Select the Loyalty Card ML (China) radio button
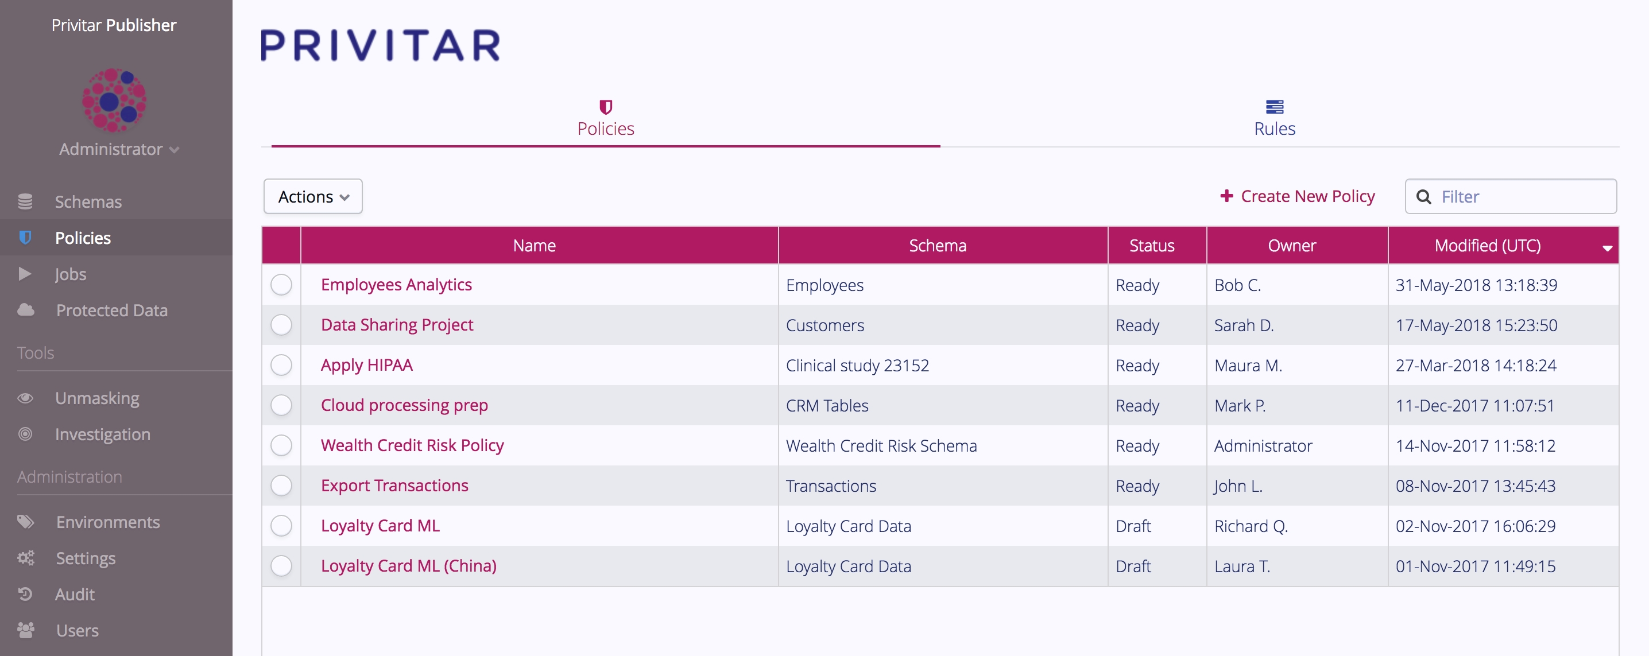The image size is (1649, 656). click(281, 566)
